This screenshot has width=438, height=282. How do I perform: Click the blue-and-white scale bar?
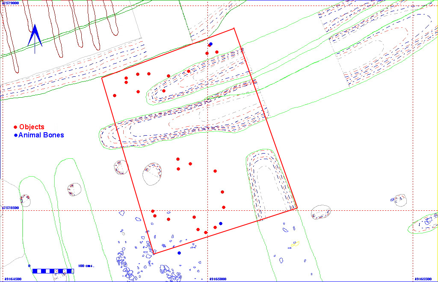pyautogui.click(x=53, y=271)
